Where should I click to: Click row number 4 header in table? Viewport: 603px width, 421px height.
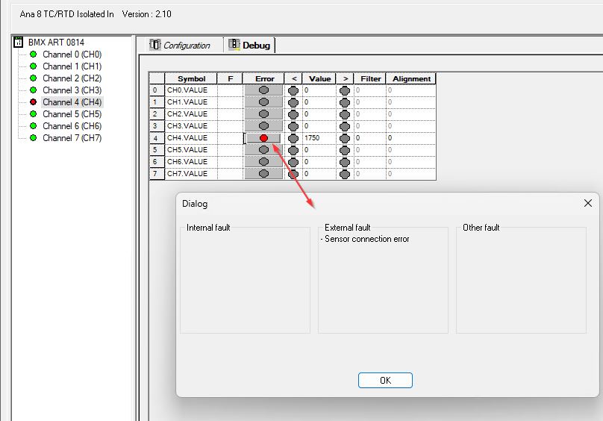tap(157, 138)
